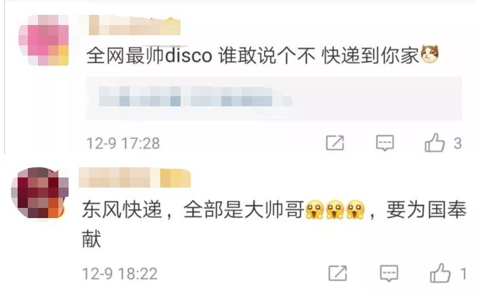This screenshot has height=298, width=478.
Task: Click the last of three wide-eyed emojis
Action: tap(356, 209)
